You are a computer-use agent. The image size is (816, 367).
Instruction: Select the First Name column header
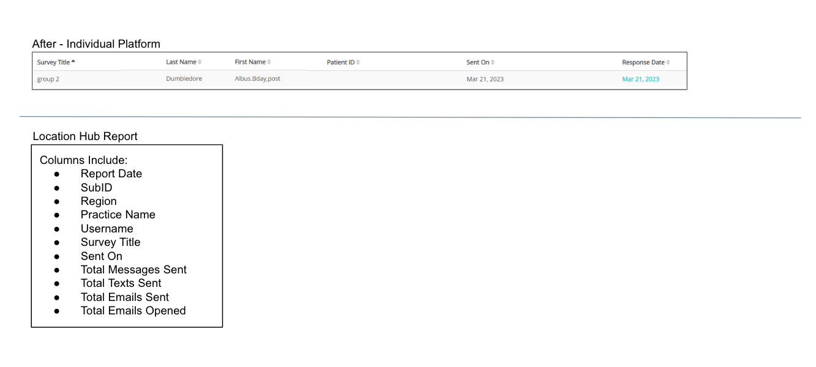[x=250, y=62]
